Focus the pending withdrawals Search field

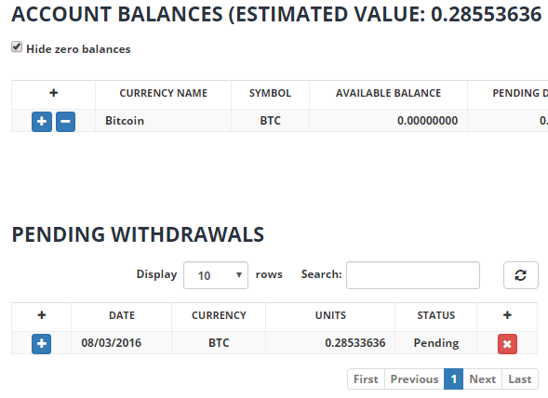(x=413, y=275)
